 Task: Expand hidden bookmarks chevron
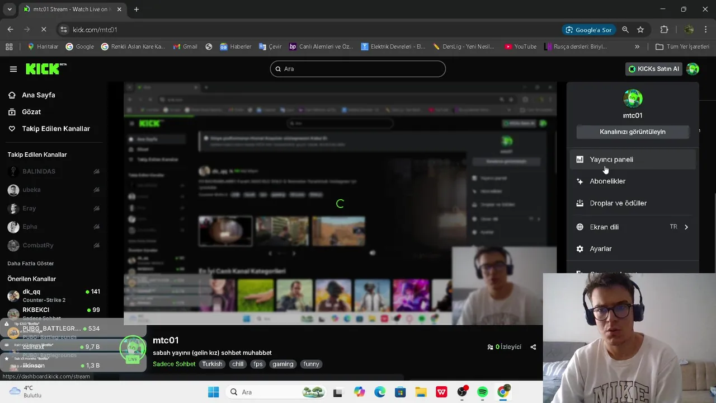pos(637,46)
